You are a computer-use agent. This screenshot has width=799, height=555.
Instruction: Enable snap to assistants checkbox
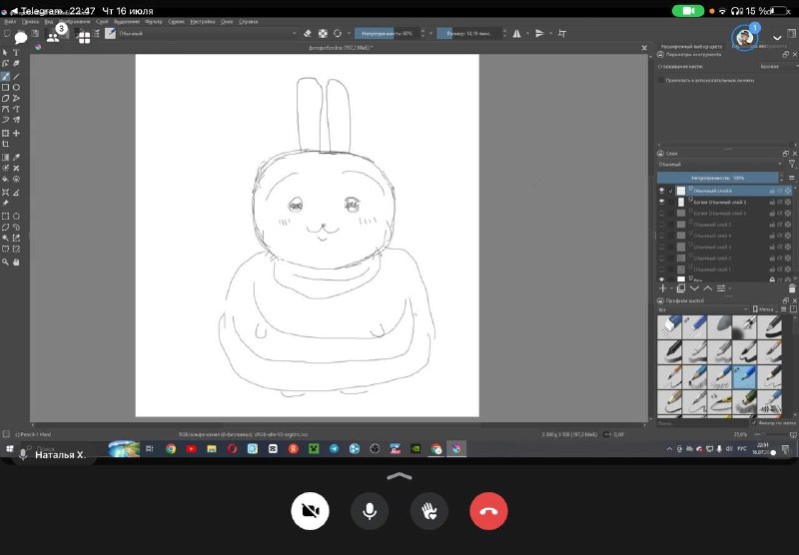pyautogui.click(x=661, y=80)
